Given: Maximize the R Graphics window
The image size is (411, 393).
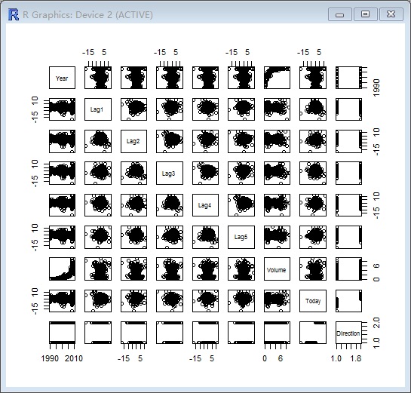Looking at the screenshot, I should click(366, 14).
